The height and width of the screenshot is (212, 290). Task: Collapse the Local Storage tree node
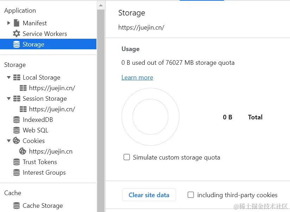(x=9, y=77)
